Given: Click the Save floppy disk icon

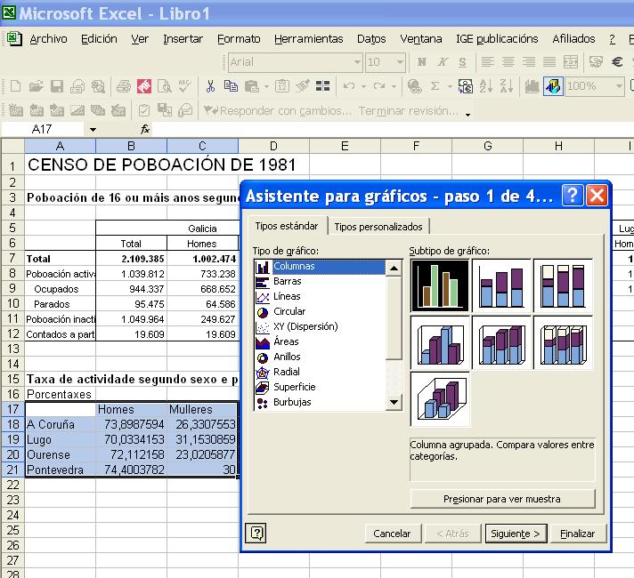Looking at the screenshot, I should [57, 86].
